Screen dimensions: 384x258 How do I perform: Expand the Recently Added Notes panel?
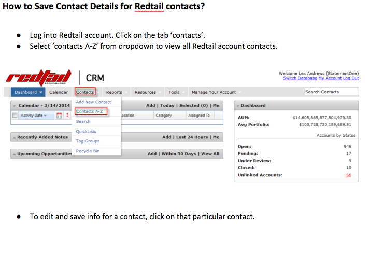pyautogui.click(x=14, y=138)
